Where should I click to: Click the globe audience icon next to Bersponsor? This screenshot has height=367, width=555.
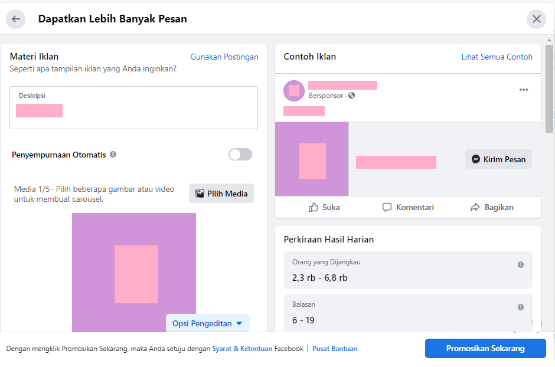coord(351,96)
